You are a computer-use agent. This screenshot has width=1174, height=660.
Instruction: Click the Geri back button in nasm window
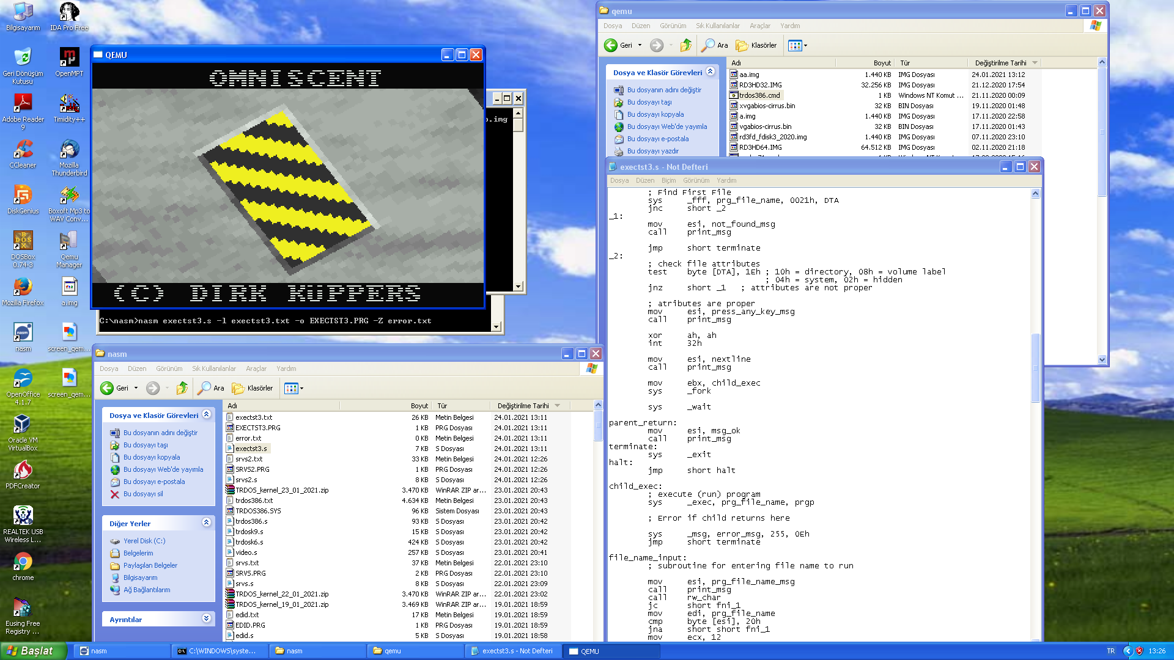[114, 388]
